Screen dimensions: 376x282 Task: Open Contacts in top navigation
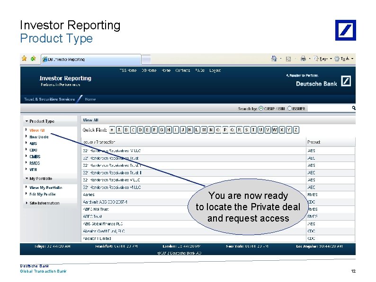pyautogui.click(x=183, y=70)
